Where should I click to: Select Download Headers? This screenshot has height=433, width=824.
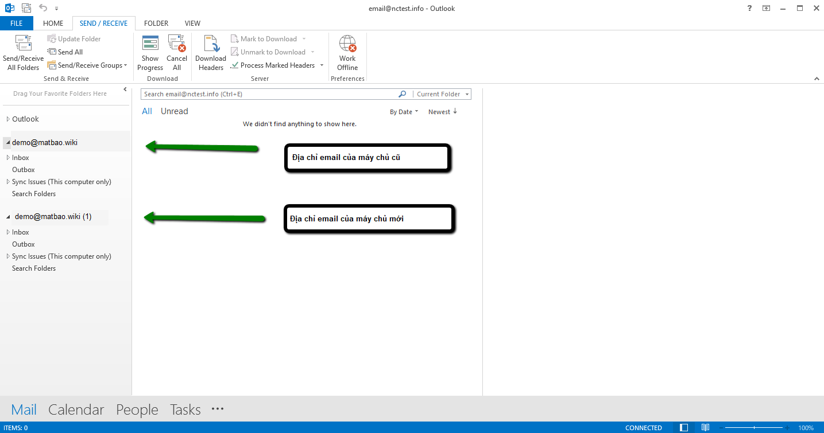point(210,52)
